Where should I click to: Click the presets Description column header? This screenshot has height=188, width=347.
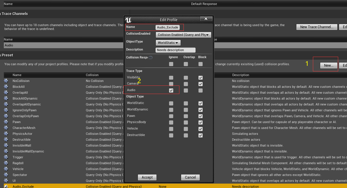pyautogui.click(x=241, y=75)
